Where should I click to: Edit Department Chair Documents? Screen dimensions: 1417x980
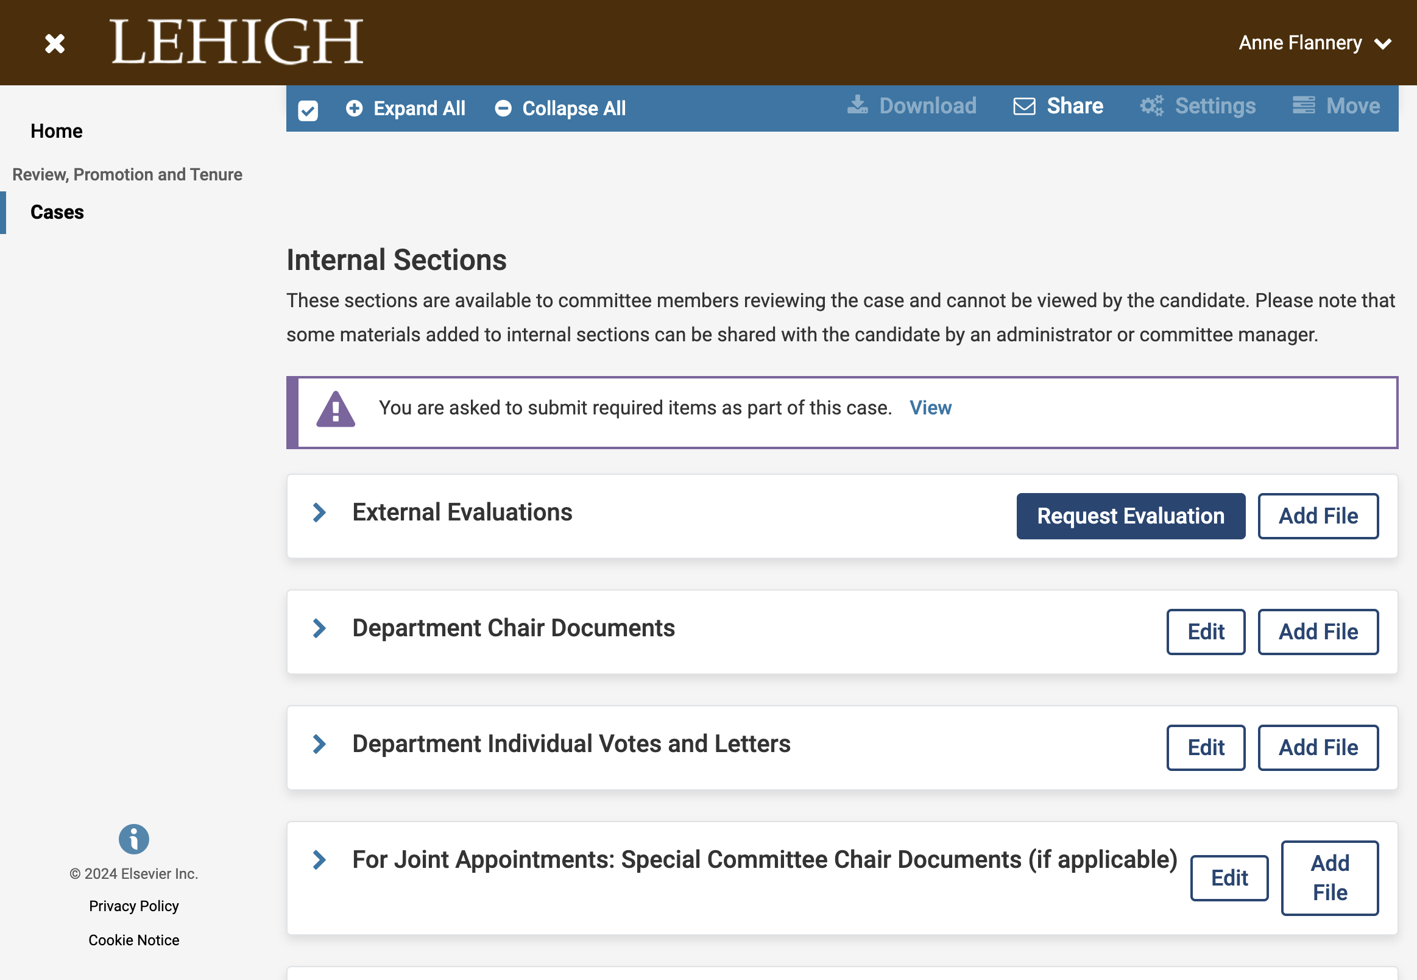1205,632
